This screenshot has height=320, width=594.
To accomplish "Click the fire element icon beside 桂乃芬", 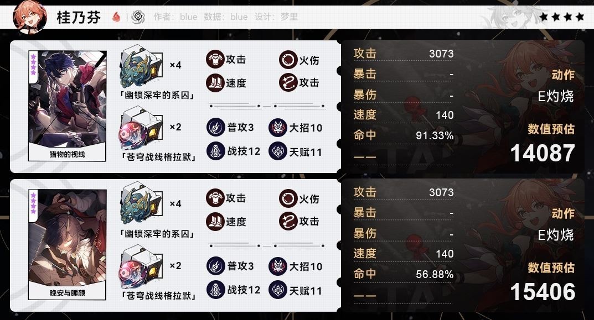I will click(116, 17).
